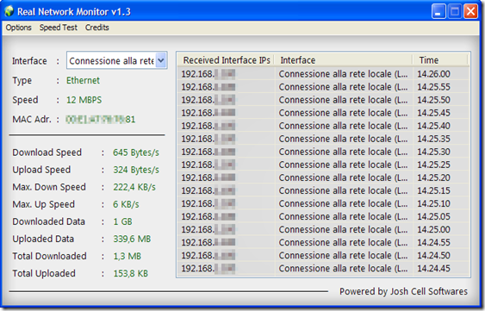Select the row with time 14.25.00
Image resolution: width=485 pixels, height=311 pixels.
click(x=323, y=230)
